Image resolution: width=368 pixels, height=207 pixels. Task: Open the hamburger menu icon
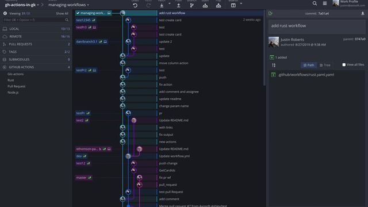(x=324, y=3)
